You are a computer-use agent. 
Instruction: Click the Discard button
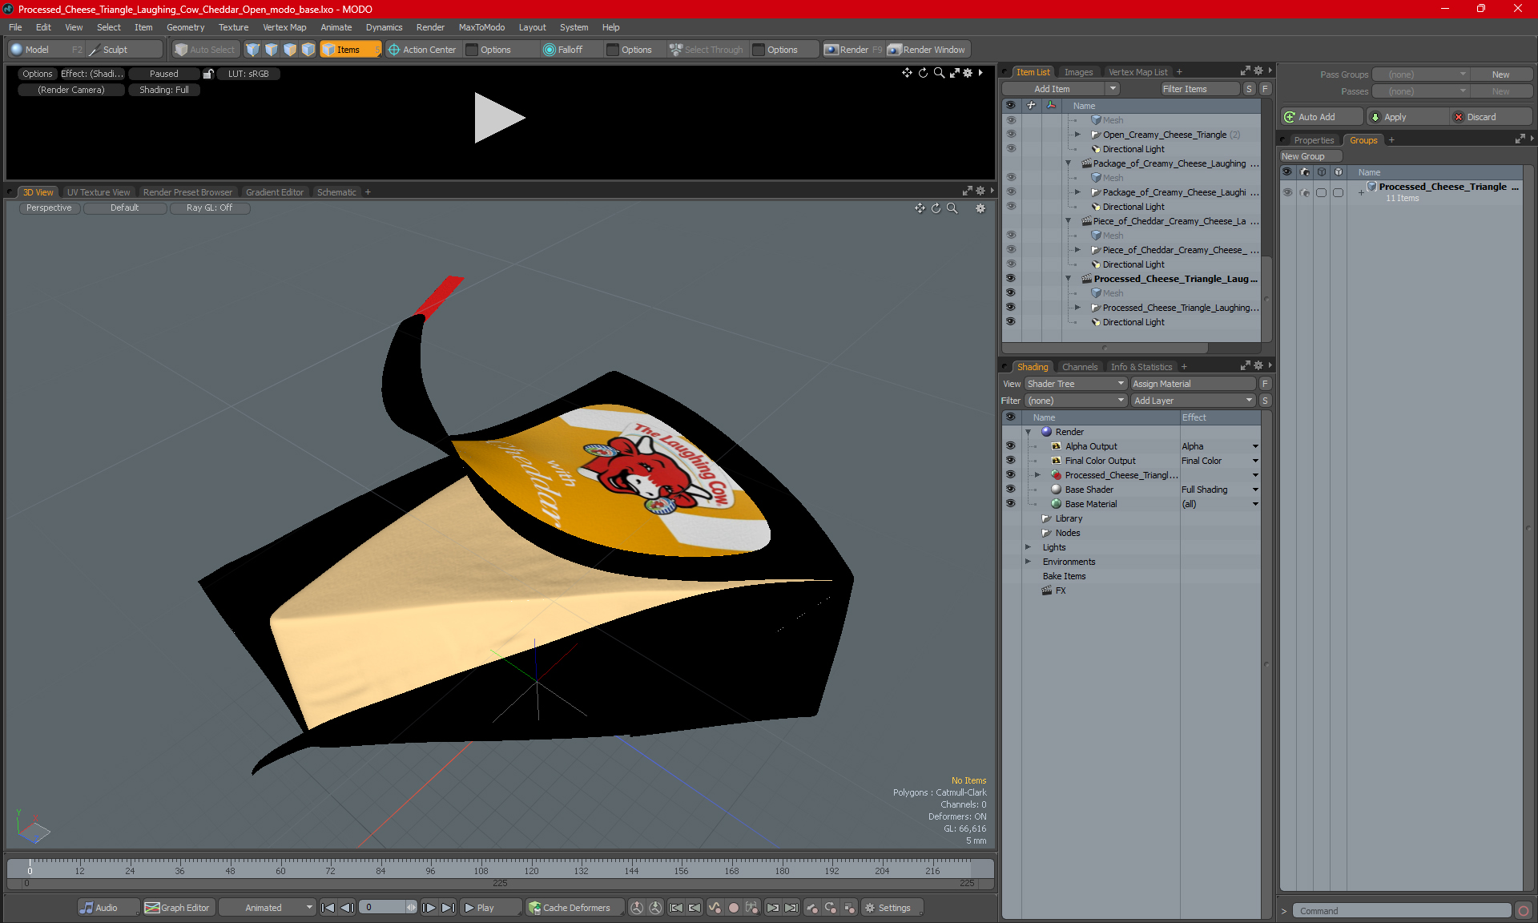[x=1491, y=117]
